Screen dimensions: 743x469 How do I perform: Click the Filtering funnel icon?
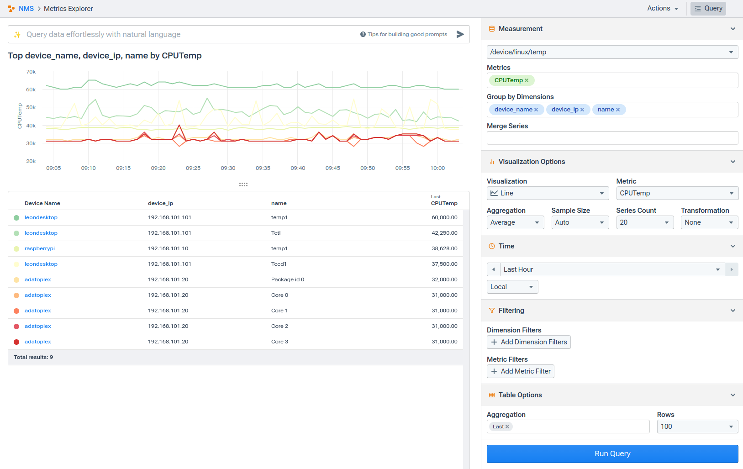pyautogui.click(x=492, y=311)
